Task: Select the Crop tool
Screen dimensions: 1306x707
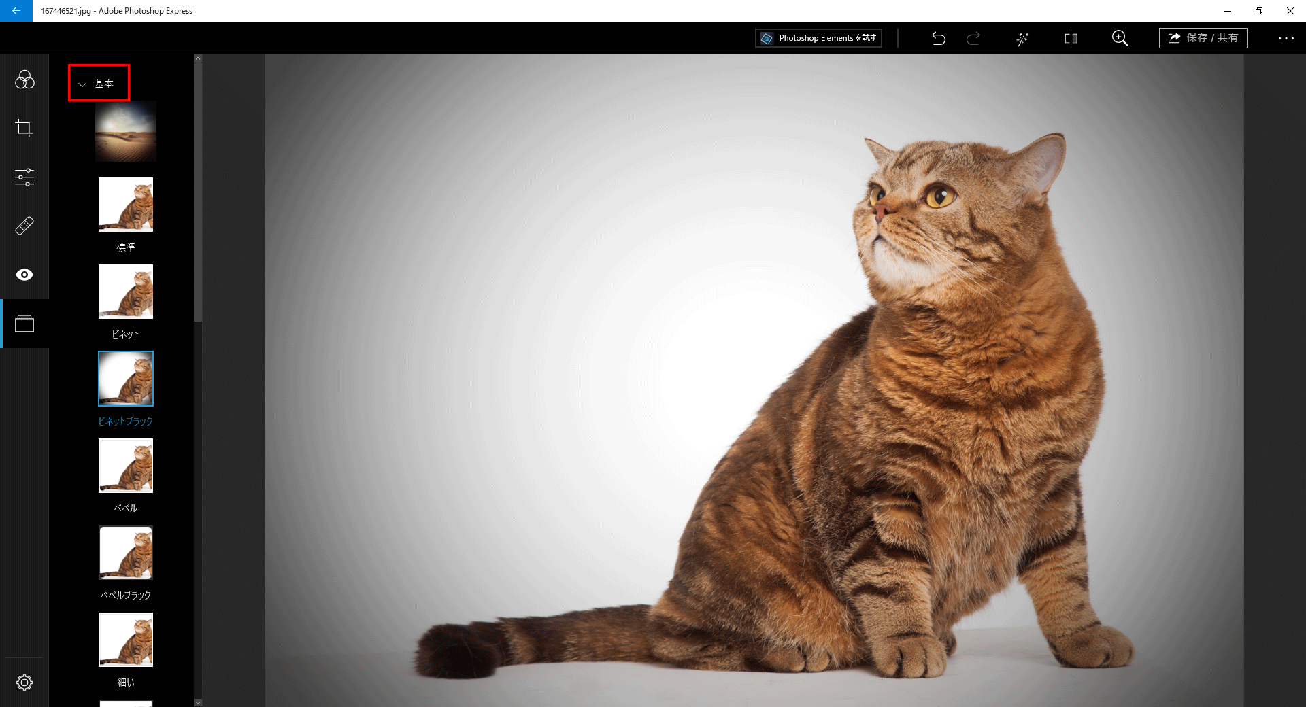Action: pos(24,128)
